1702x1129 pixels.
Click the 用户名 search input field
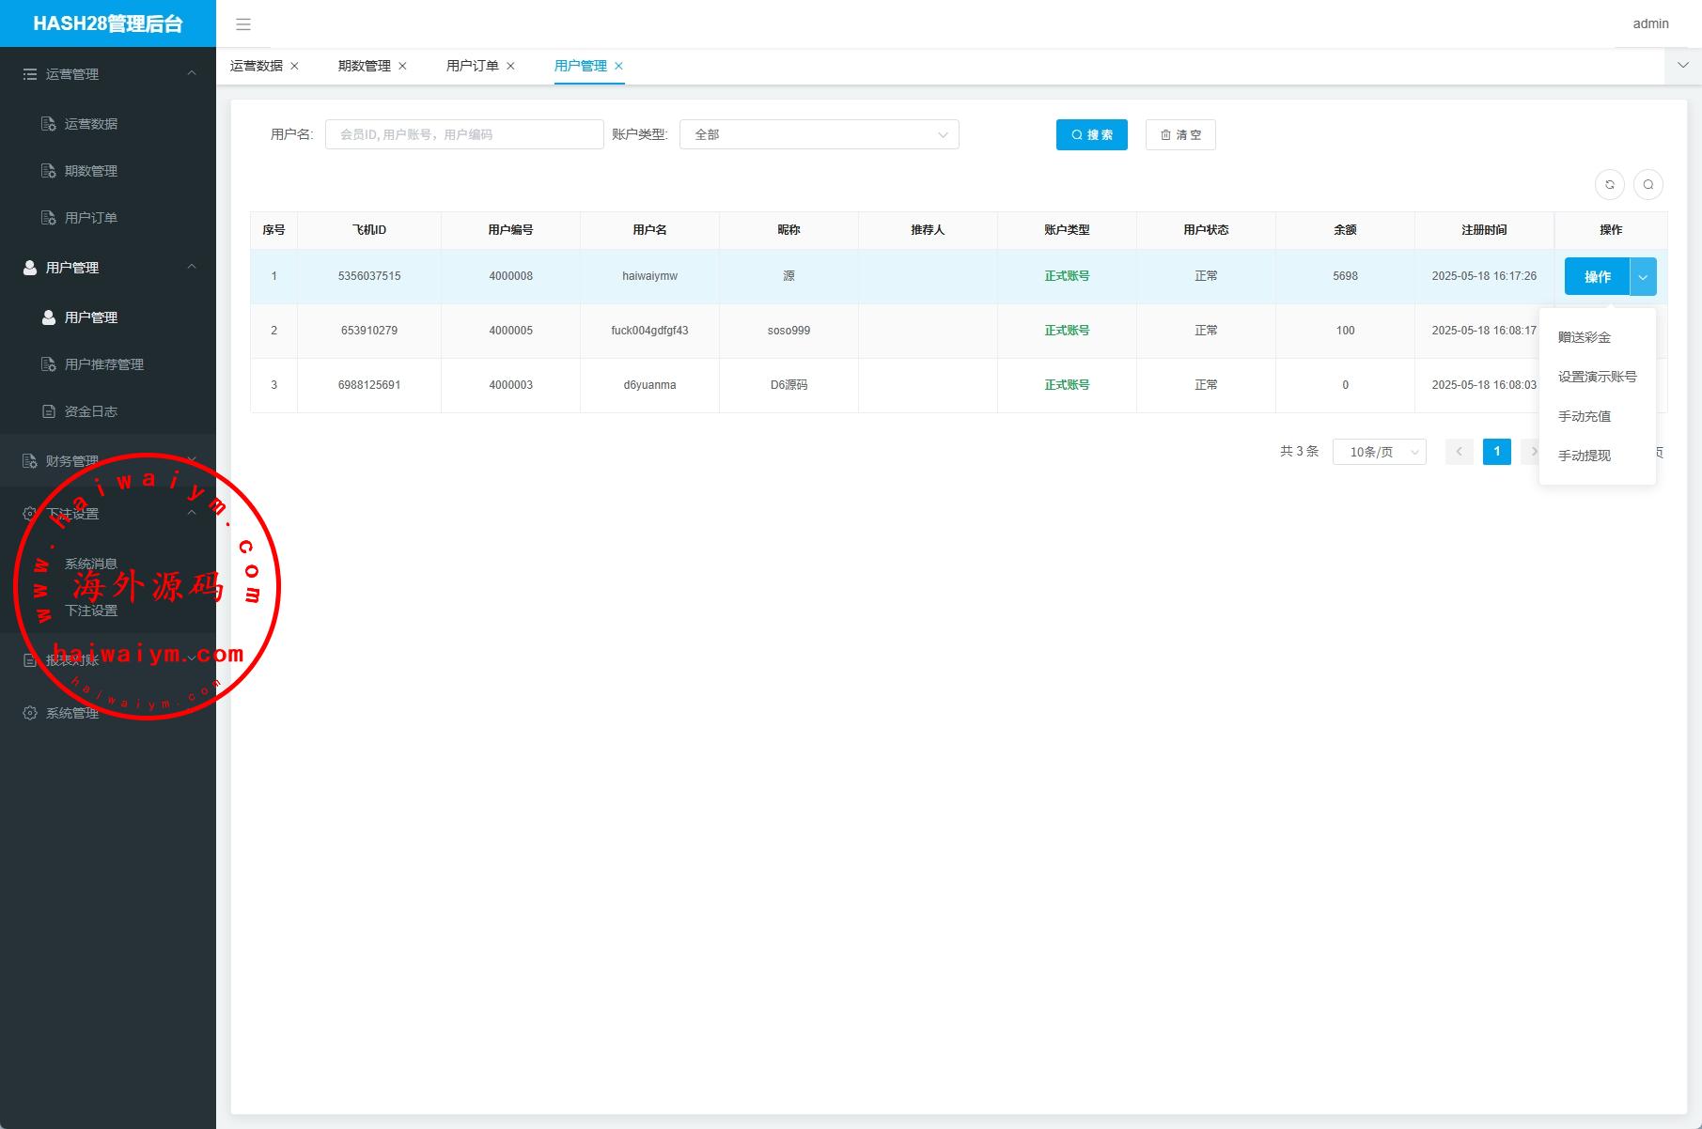click(x=464, y=135)
